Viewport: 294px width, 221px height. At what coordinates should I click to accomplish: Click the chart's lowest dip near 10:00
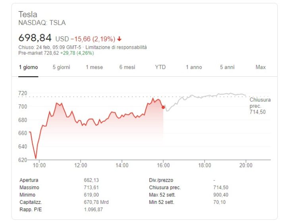(x=36, y=158)
